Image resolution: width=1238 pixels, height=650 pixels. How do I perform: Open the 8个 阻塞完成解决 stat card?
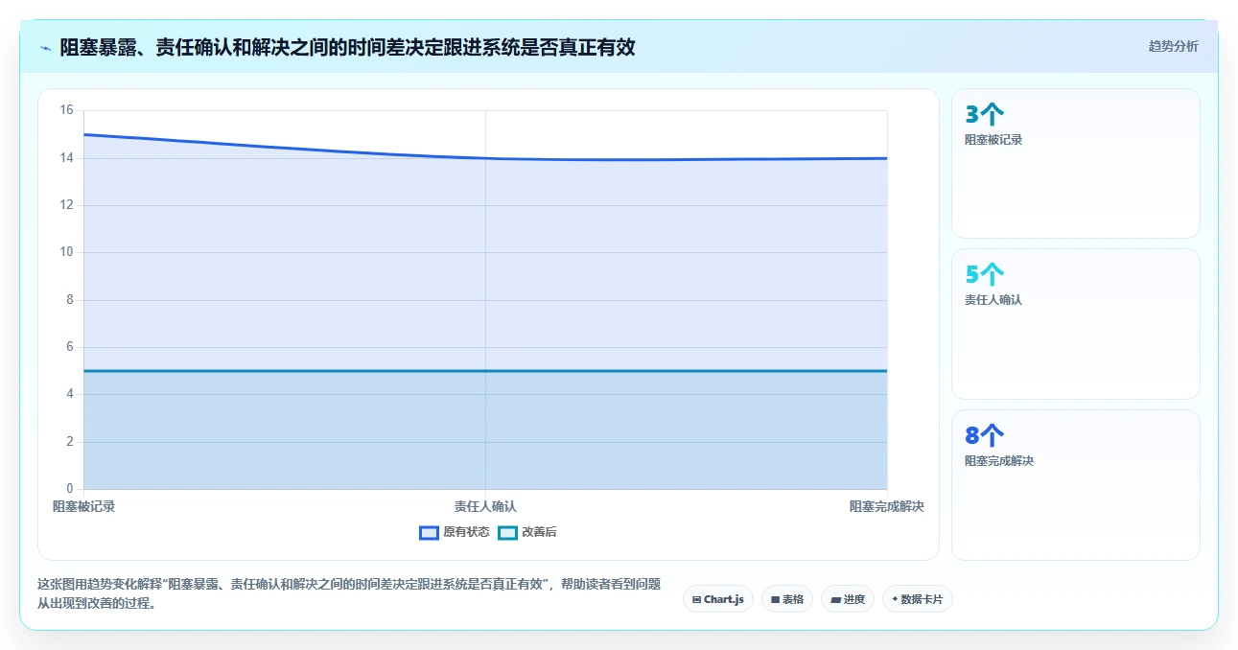(1075, 485)
